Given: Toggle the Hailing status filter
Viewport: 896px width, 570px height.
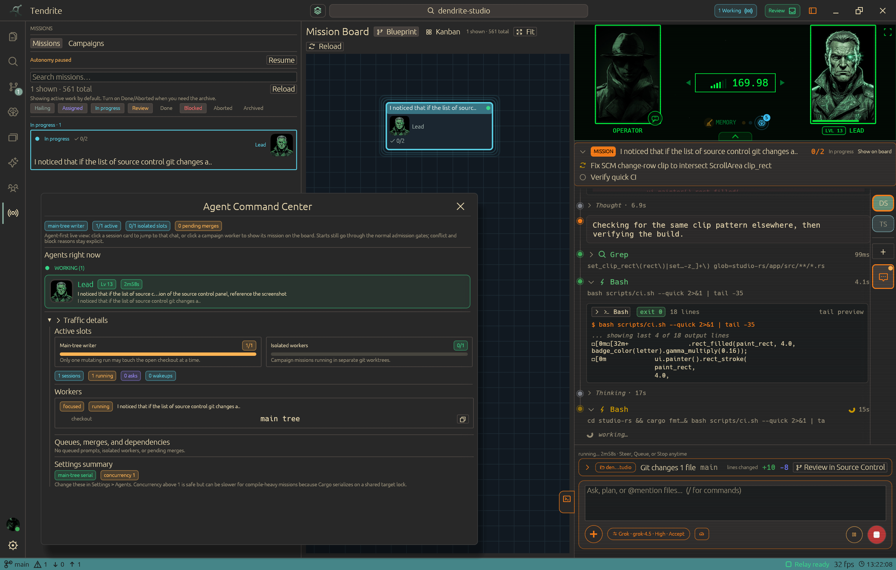Looking at the screenshot, I should pos(42,108).
